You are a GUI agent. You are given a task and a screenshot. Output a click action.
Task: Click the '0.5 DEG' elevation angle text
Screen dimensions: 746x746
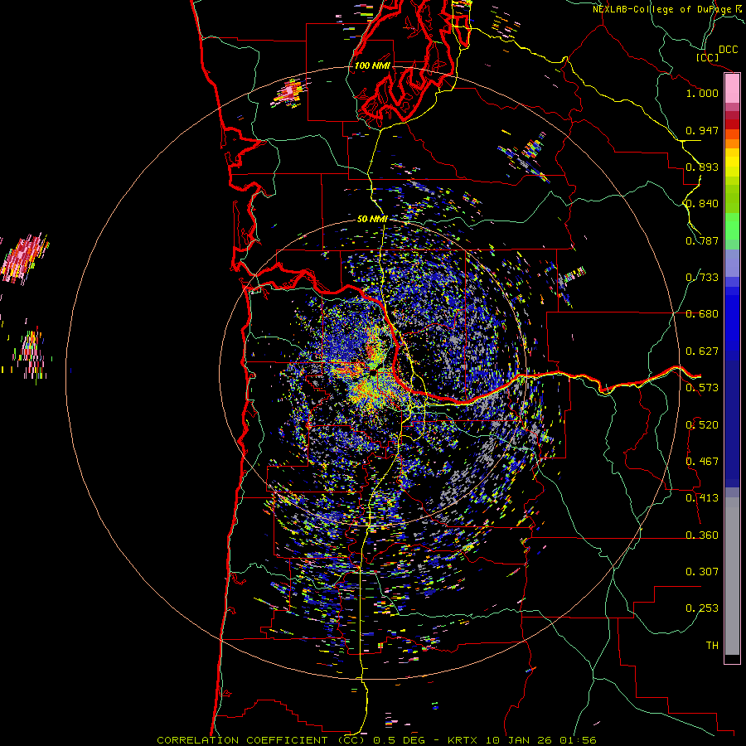coord(400,740)
